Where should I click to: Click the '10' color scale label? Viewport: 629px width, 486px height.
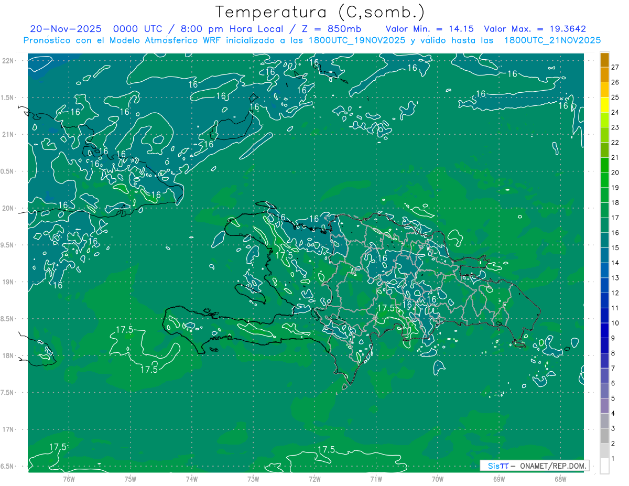tap(615, 323)
